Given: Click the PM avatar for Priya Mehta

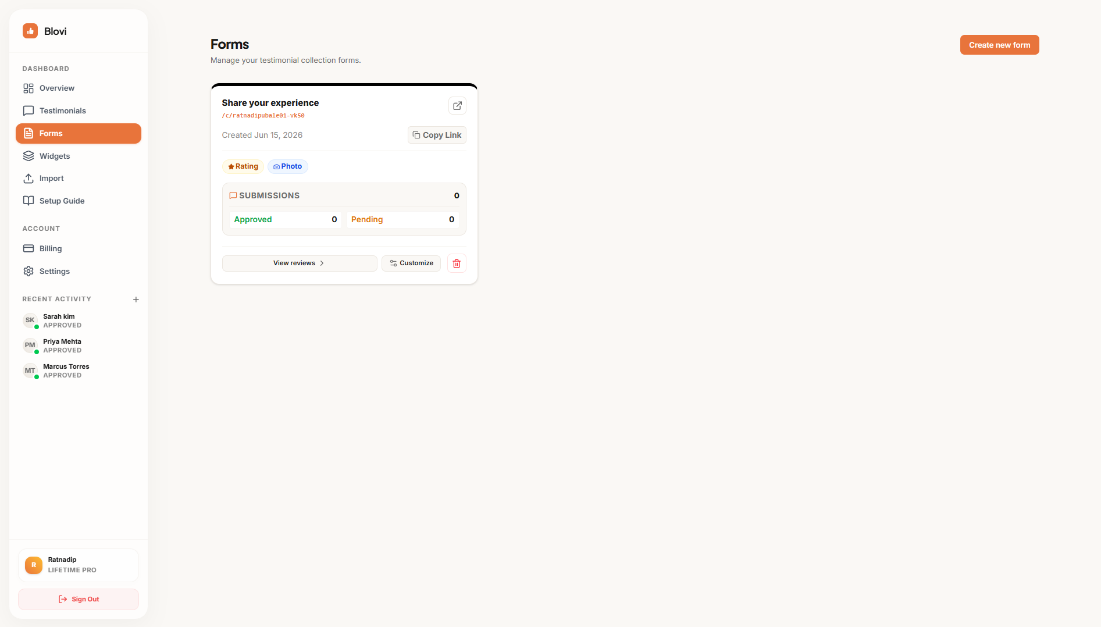Looking at the screenshot, I should [30, 345].
